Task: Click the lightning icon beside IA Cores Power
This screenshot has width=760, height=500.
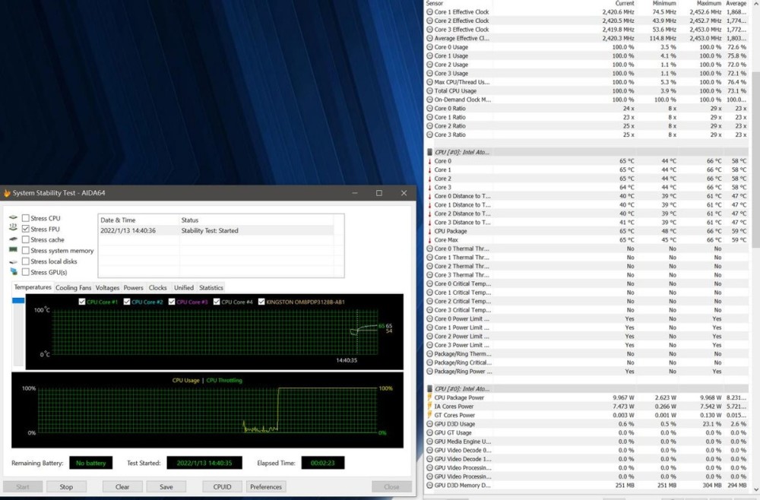Action: pos(430,407)
